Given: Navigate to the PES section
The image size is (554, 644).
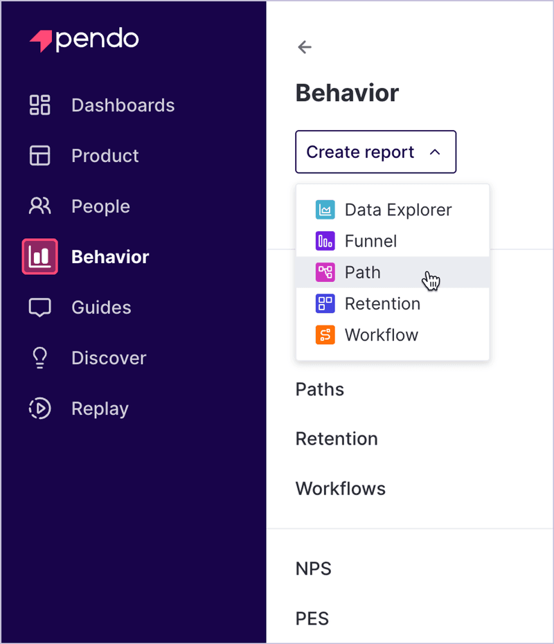Looking at the screenshot, I should [x=312, y=618].
